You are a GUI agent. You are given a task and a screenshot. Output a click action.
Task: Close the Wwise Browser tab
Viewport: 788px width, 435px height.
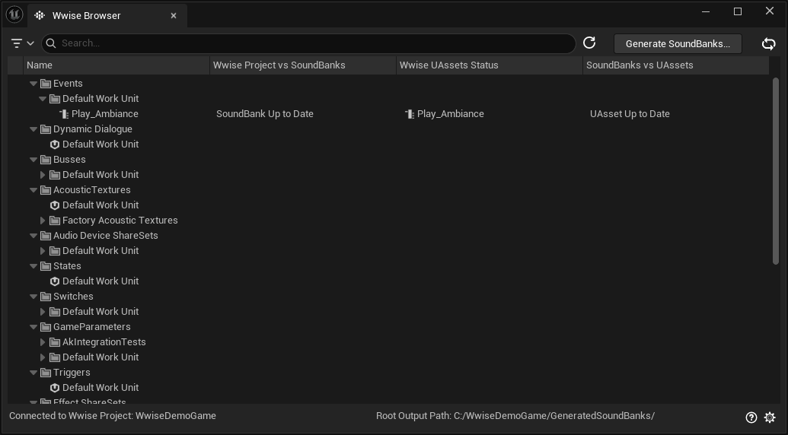(x=174, y=16)
